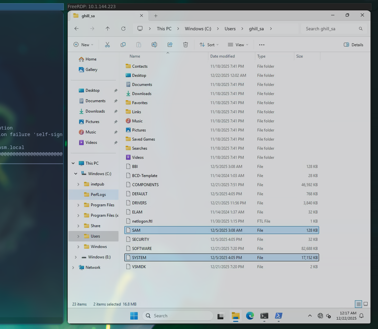Viewport: 378px width, 329px height.
Task: Click Users in the address breadcrumb
Action: point(230,29)
